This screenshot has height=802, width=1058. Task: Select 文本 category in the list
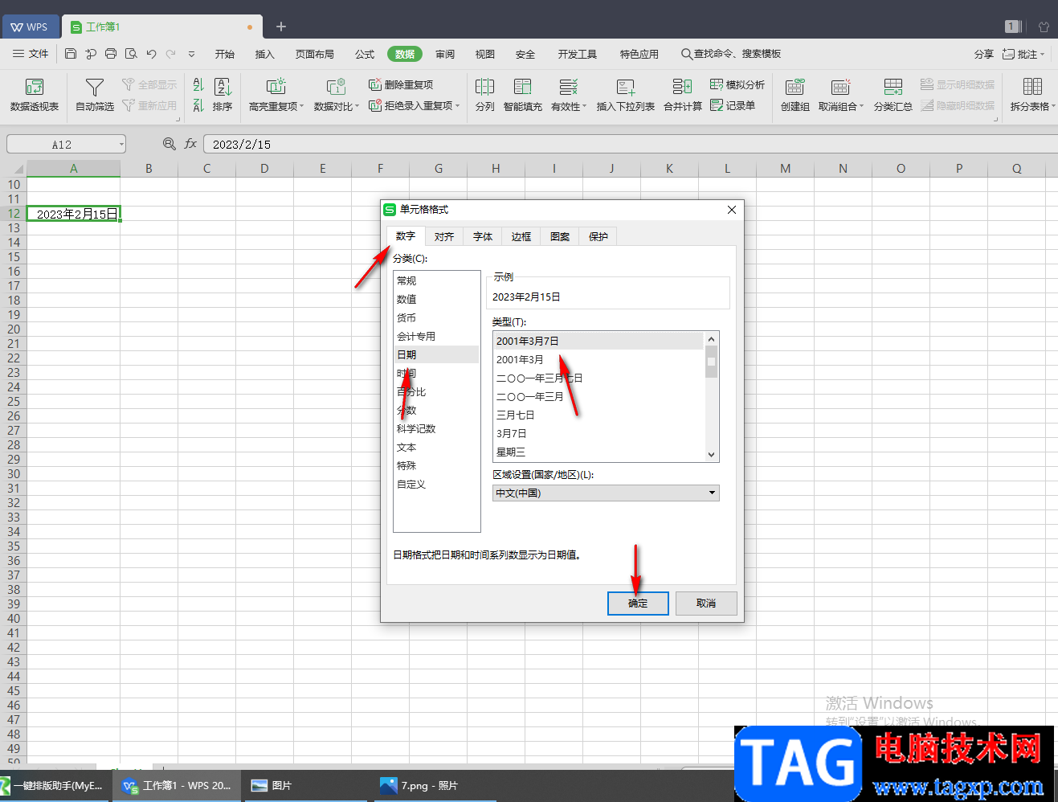436,447
